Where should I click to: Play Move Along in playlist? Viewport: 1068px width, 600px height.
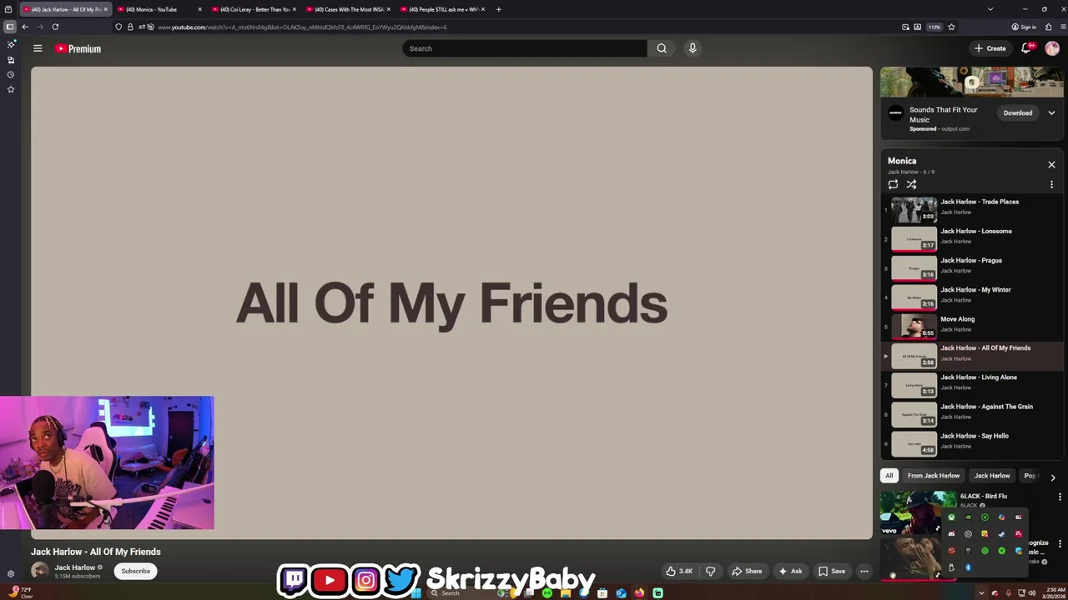click(972, 327)
